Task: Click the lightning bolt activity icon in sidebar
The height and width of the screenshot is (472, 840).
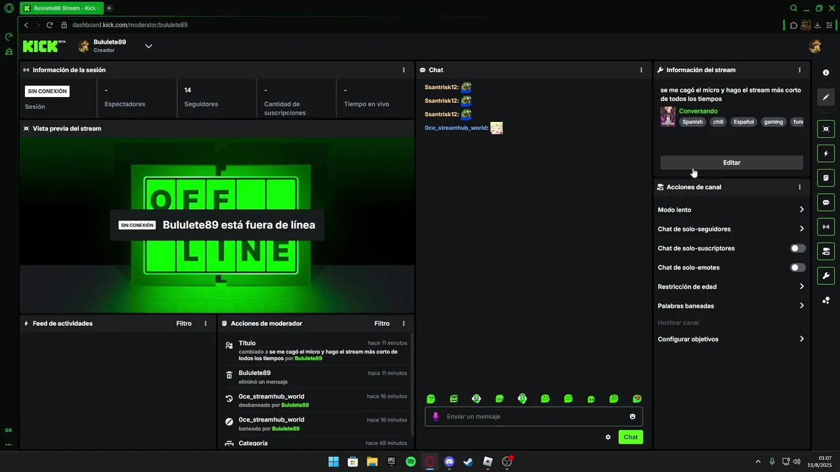Action: point(826,153)
